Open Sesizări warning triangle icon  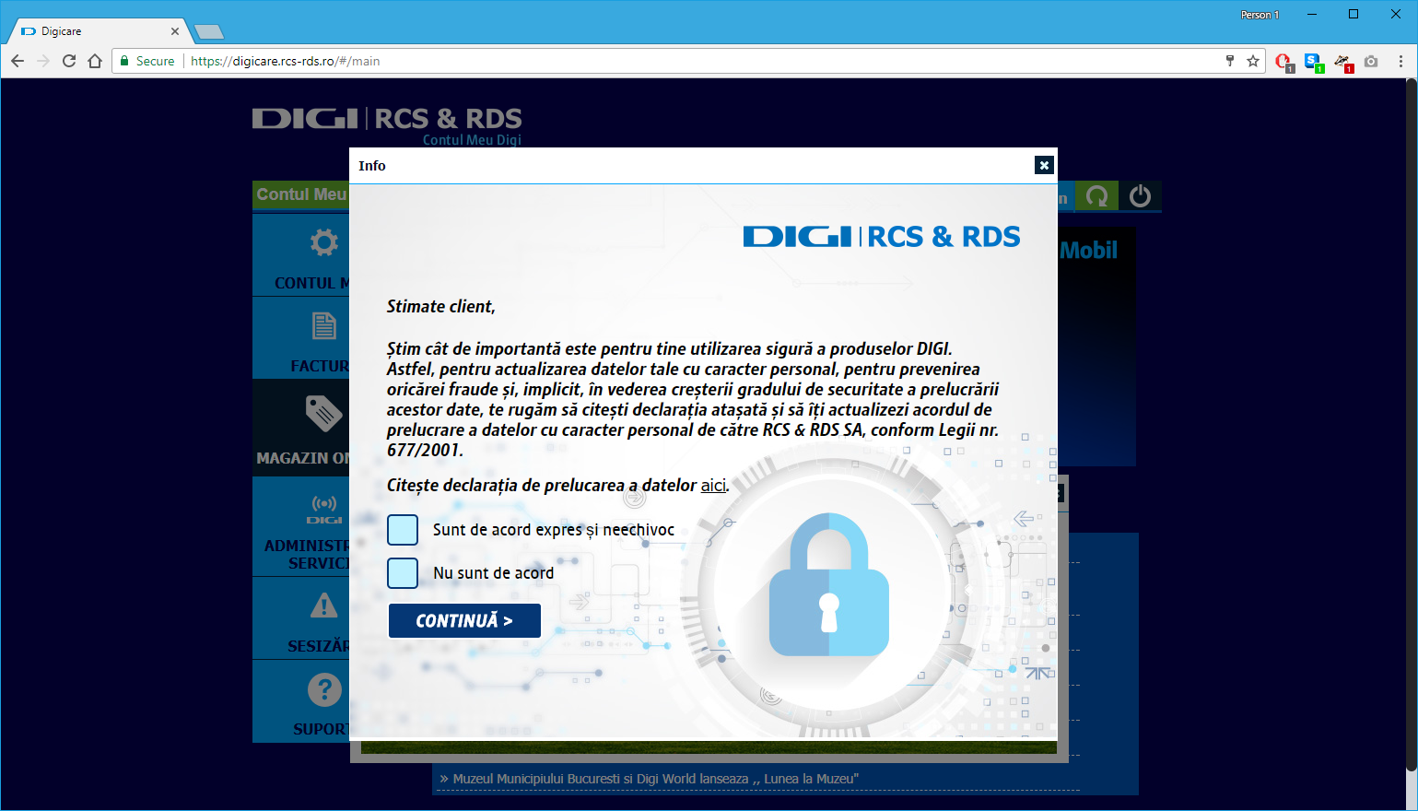pos(323,605)
